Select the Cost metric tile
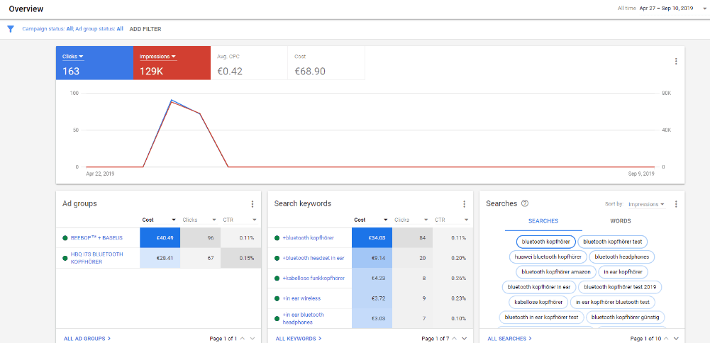The width and height of the screenshot is (710, 343). click(x=326, y=63)
